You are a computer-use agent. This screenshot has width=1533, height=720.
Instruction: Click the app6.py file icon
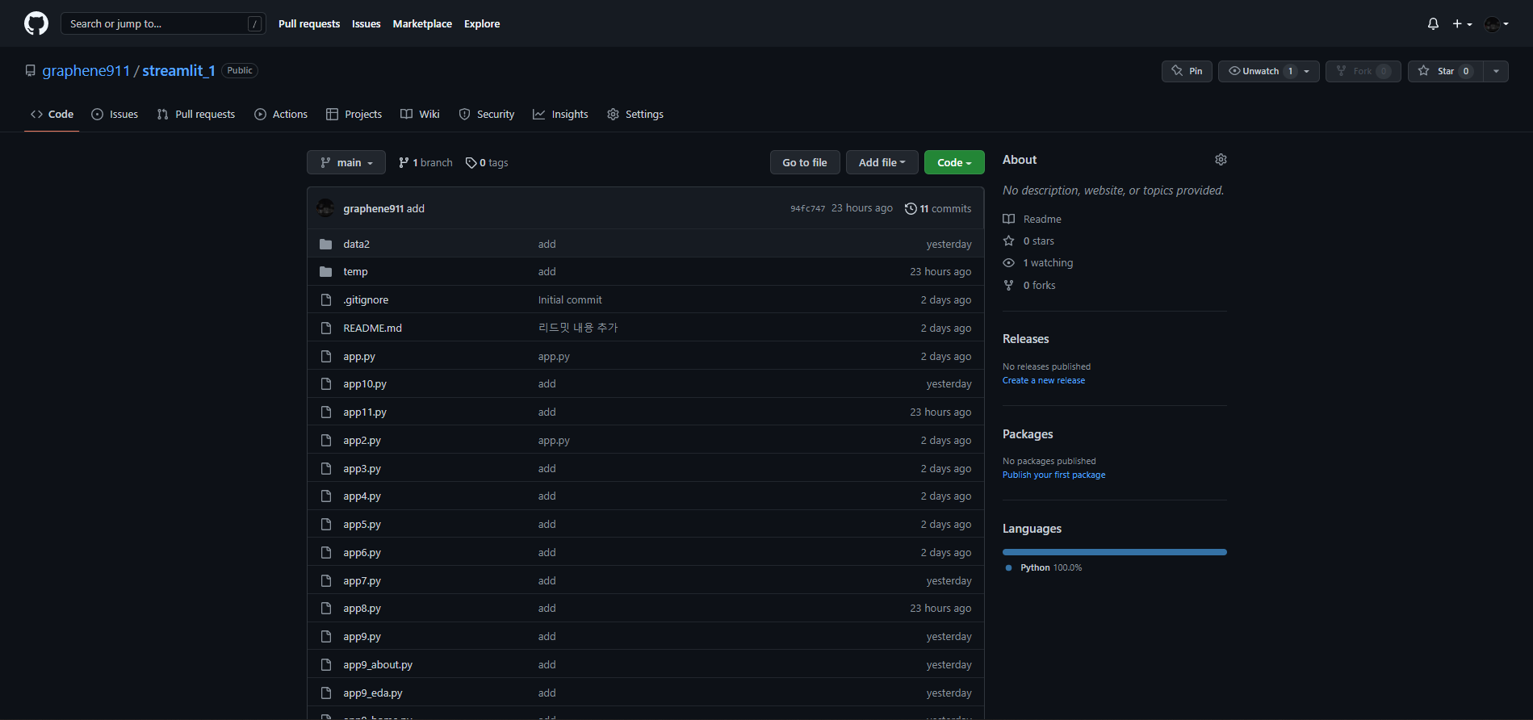pos(326,553)
